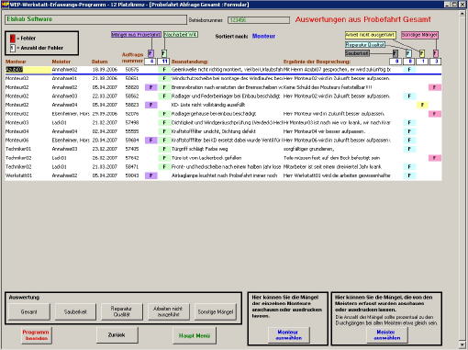Click the cyan Reparatur Qualität label

coord(365,45)
